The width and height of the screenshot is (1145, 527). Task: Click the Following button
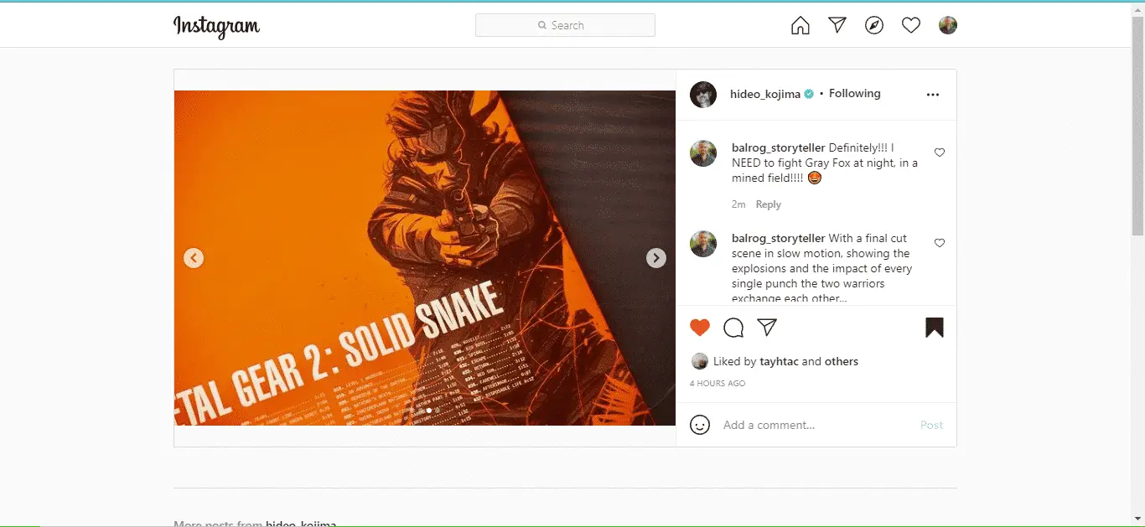(x=855, y=94)
